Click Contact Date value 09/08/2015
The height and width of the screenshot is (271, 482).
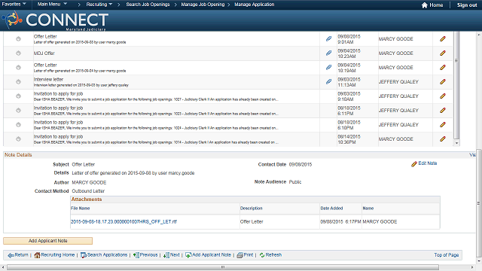tap(300, 164)
